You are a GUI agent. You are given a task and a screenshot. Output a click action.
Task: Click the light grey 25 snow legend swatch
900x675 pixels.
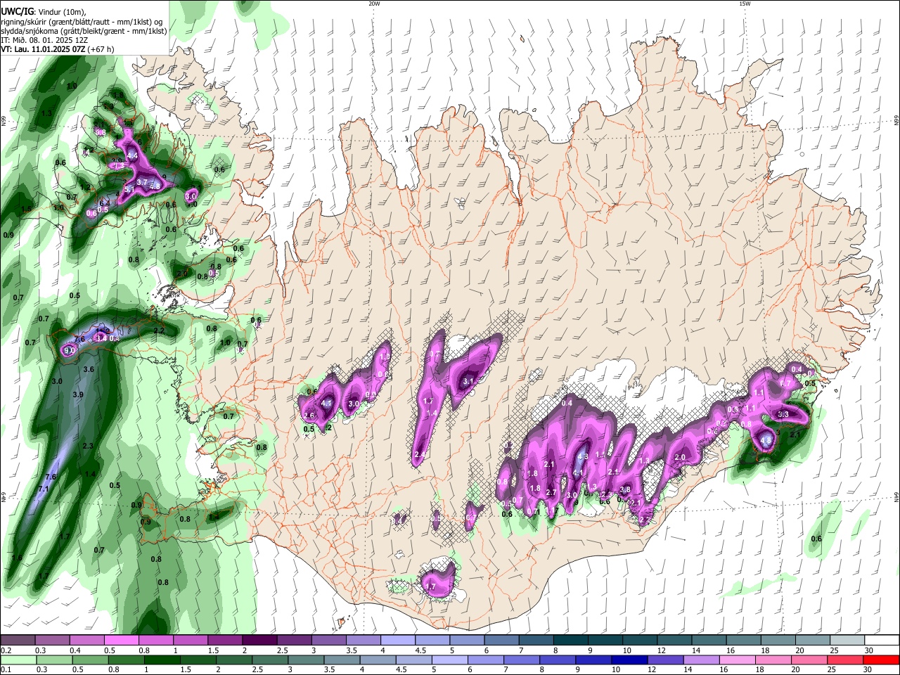point(847,640)
